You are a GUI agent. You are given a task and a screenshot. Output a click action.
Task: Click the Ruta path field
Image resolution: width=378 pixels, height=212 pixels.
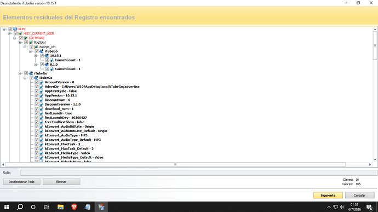coord(199,173)
